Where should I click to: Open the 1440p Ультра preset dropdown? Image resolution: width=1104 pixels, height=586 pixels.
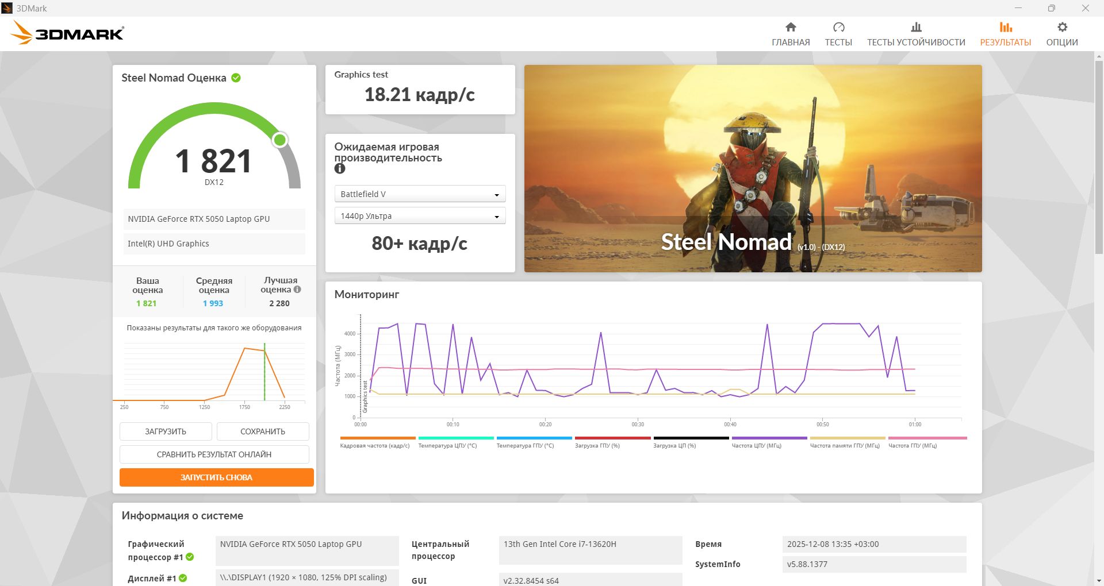(420, 216)
